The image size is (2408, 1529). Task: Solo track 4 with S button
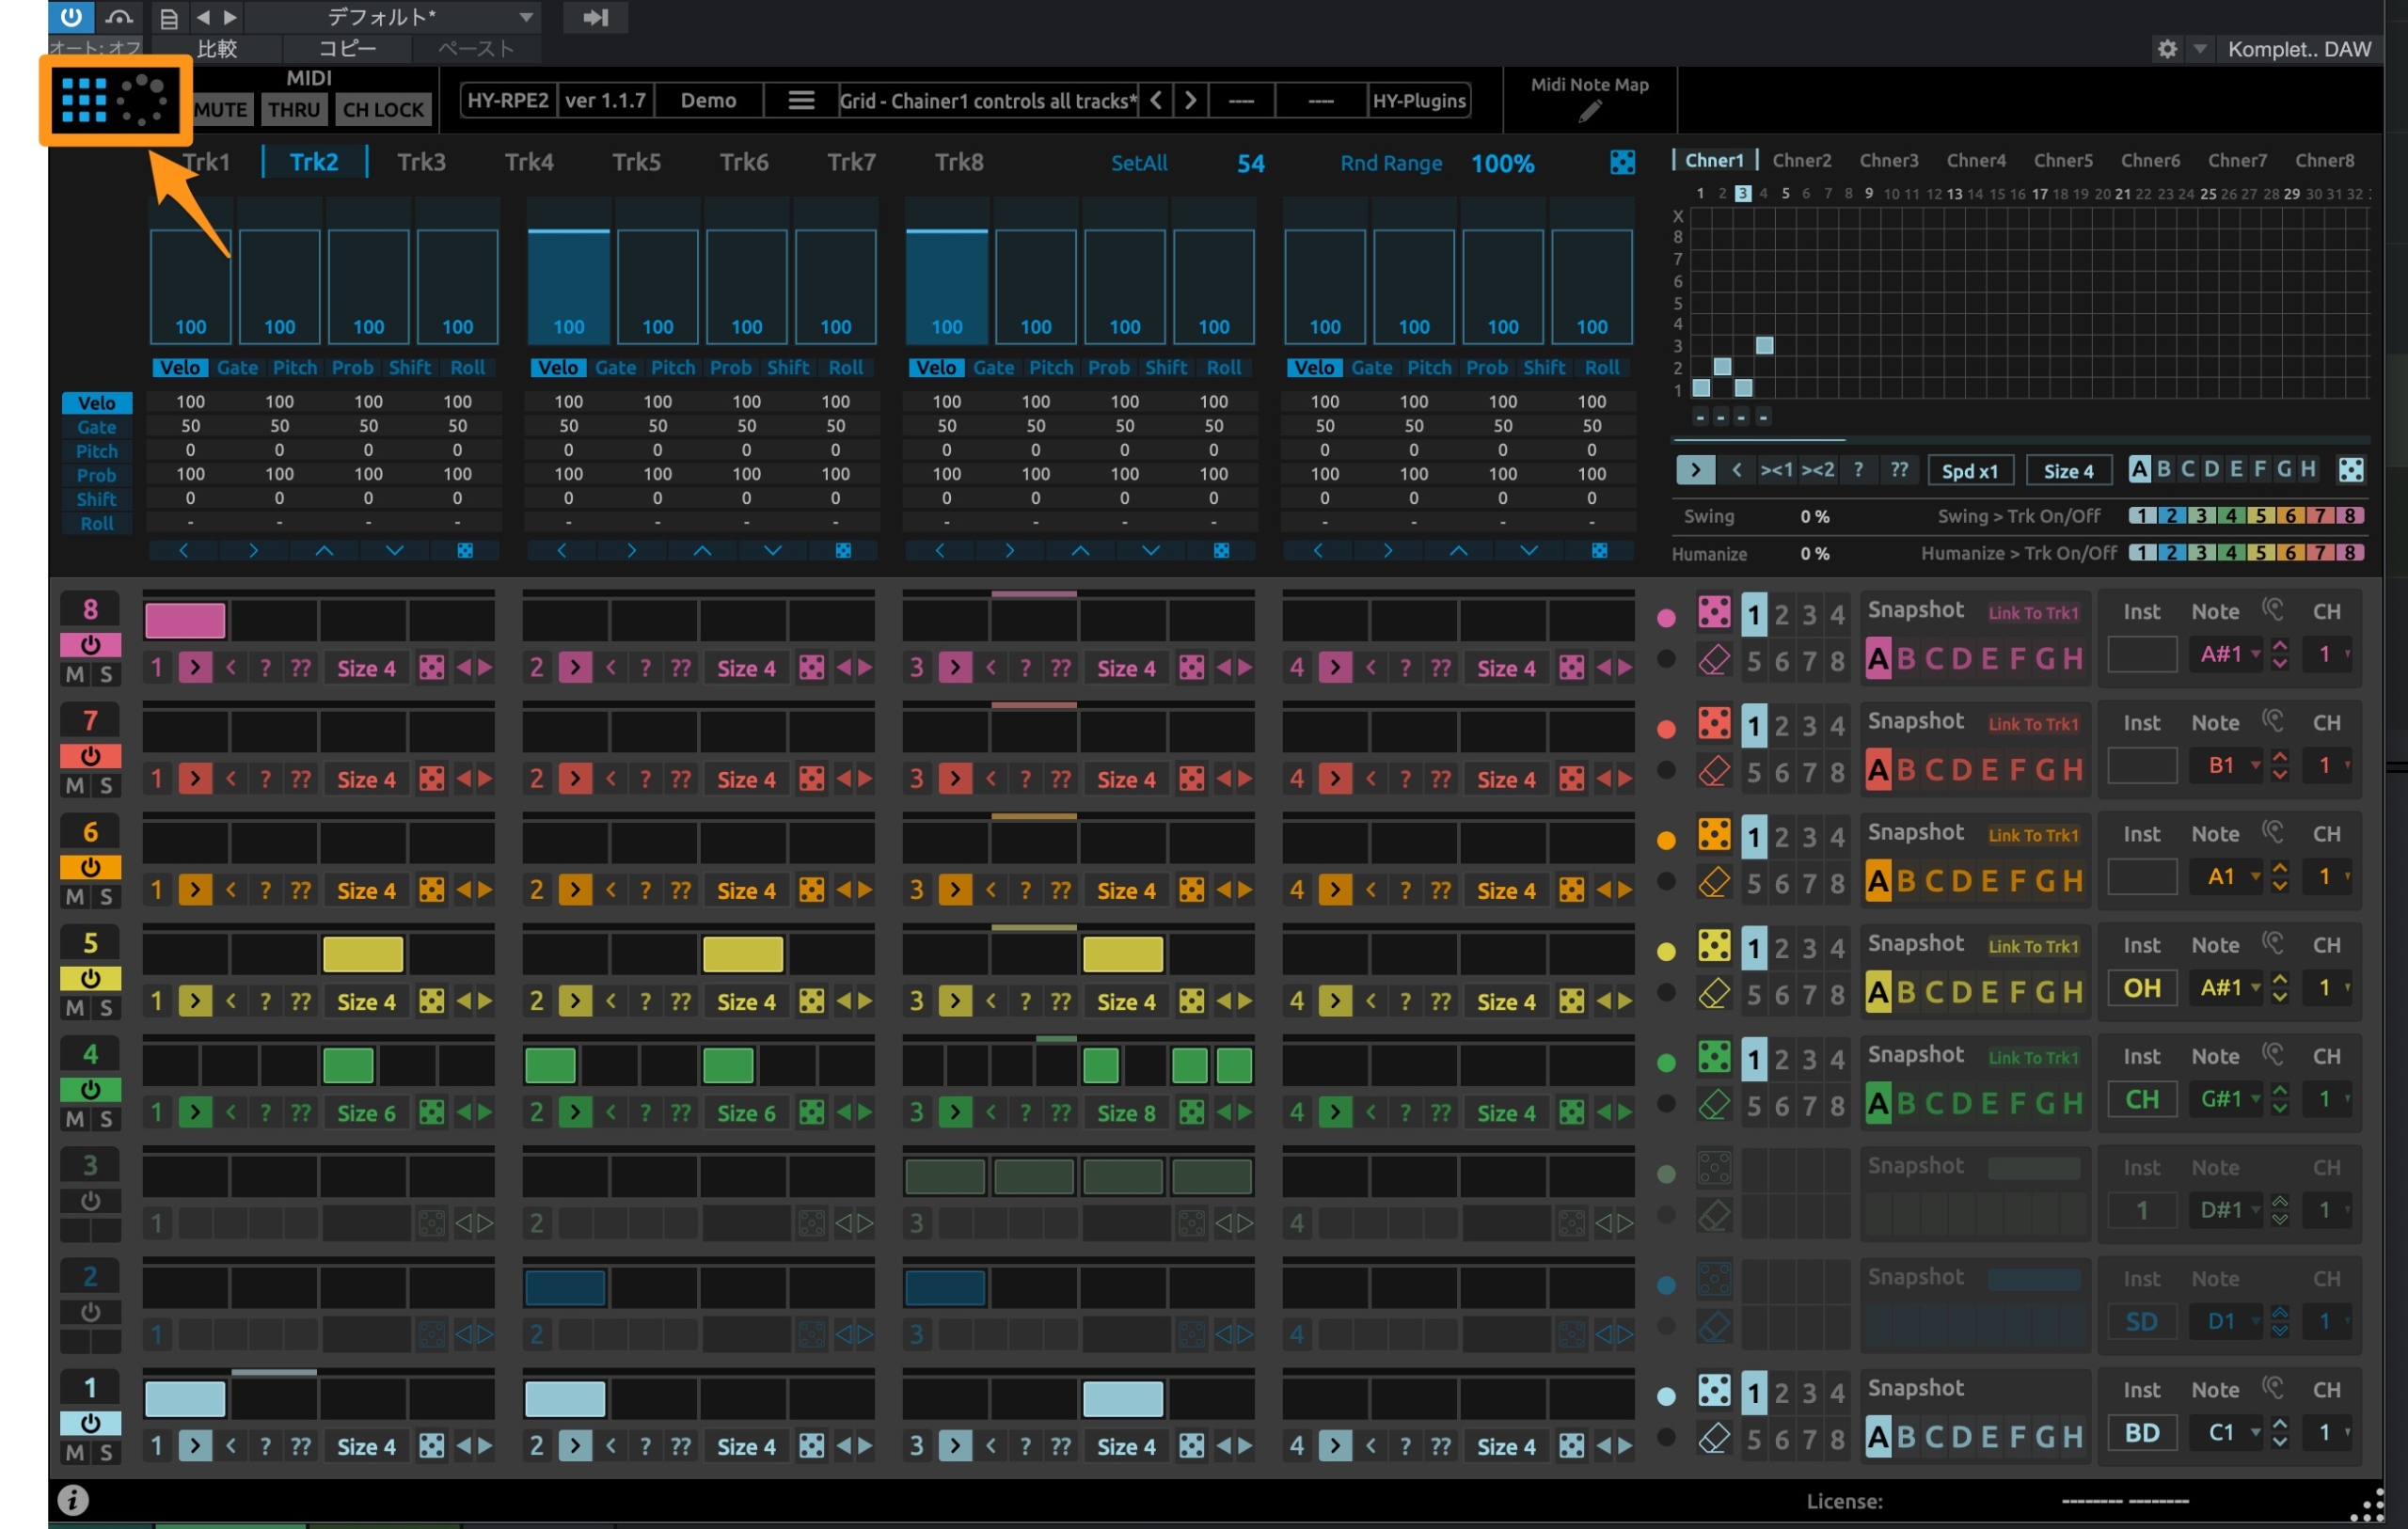coord(106,1119)
